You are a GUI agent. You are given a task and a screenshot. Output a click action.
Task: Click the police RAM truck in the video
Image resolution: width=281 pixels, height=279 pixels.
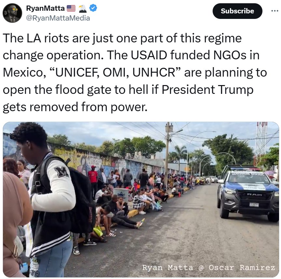point(248,193)
